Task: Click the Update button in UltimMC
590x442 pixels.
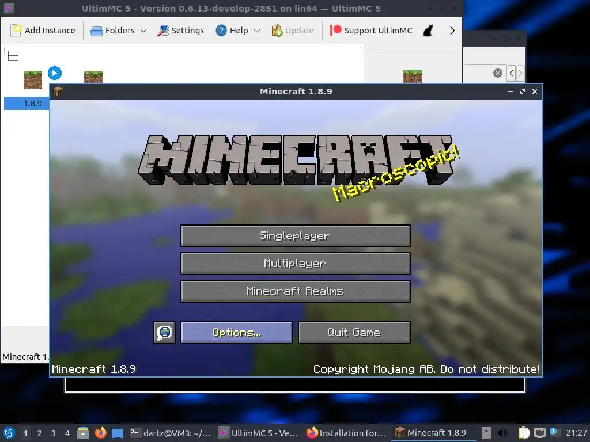Action: 292,31
